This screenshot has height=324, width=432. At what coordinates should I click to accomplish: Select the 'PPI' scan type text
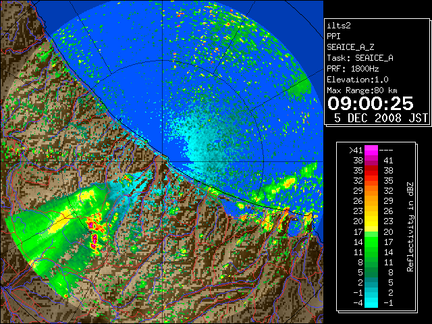(333, 36)
